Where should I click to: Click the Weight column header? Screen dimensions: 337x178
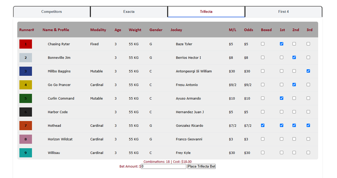point(135,30)
